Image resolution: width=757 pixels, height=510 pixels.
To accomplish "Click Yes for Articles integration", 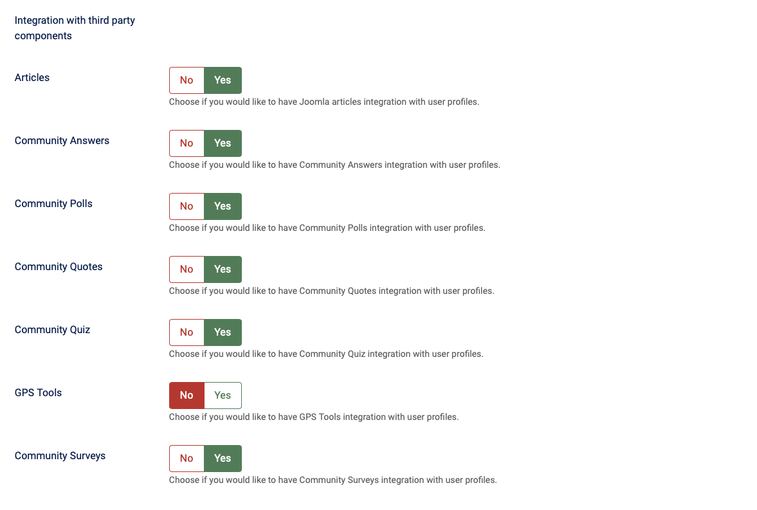I will tap(223, 80).
